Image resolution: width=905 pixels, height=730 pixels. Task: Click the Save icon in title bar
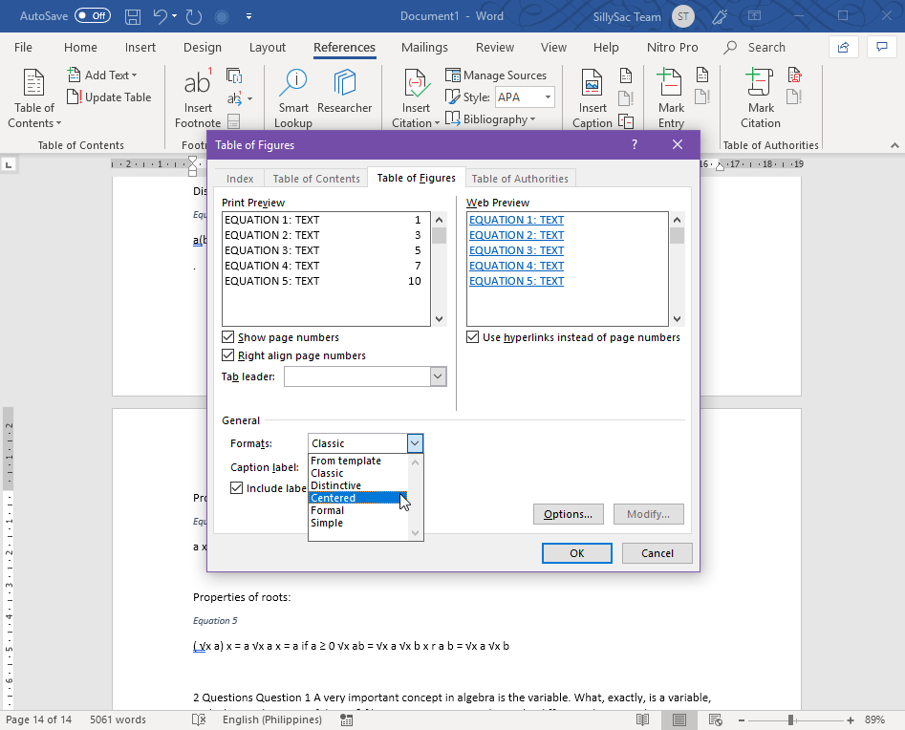point(133,17)
